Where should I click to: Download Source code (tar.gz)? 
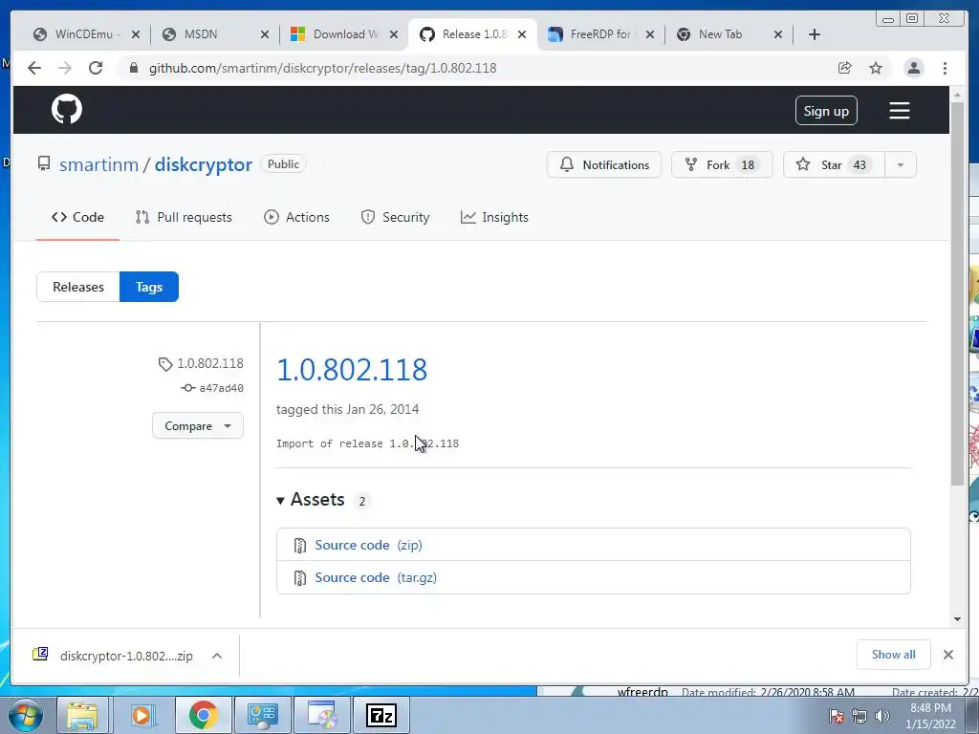click(376, 577)
